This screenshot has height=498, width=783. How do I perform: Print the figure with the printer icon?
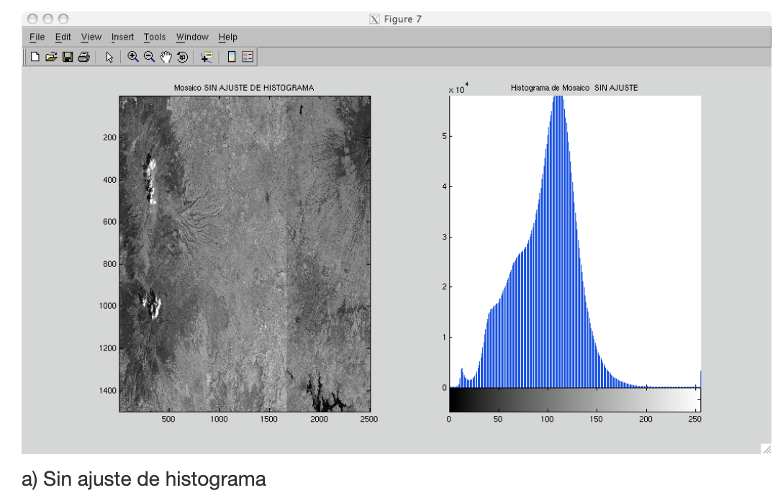tap(83, 58)
